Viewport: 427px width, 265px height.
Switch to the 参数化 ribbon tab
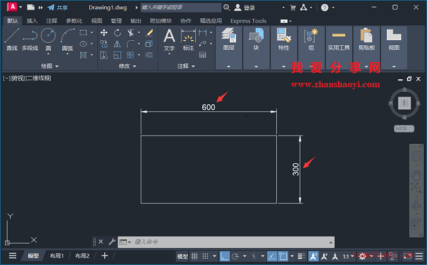(x=74, y=21)
